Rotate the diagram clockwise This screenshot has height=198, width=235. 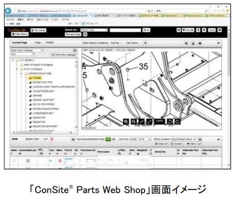tap(177, 121)
